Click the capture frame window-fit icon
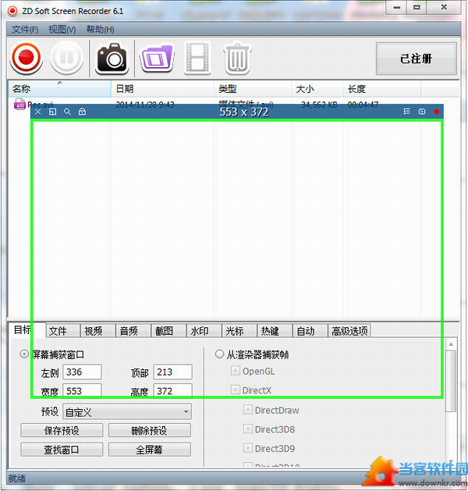468x491 pixels. tap(52, 112)
